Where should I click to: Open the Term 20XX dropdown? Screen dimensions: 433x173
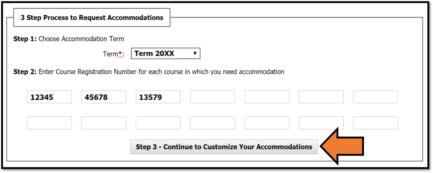pos(166,54)
